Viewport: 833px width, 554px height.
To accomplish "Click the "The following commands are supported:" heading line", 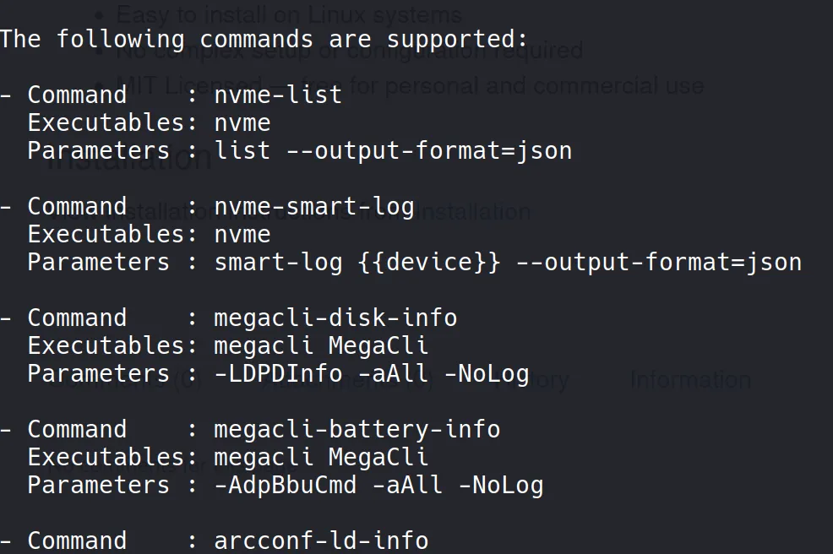I will [264, 39].
